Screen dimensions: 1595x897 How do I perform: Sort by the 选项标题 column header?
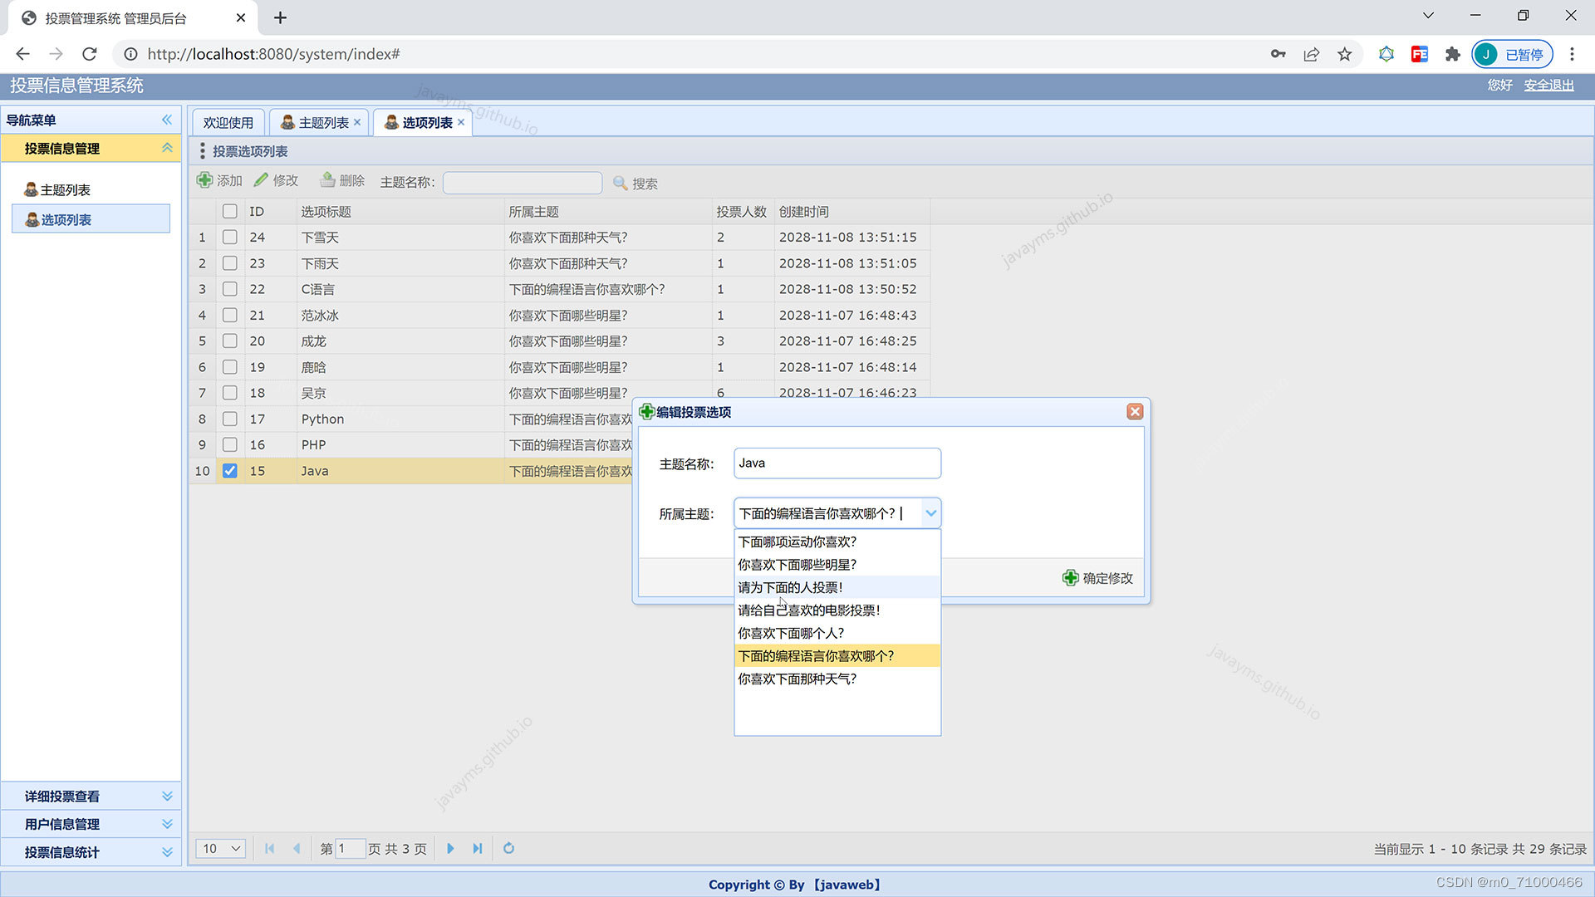pos(400,212)
